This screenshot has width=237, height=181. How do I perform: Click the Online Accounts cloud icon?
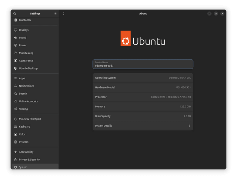point(16,101)
